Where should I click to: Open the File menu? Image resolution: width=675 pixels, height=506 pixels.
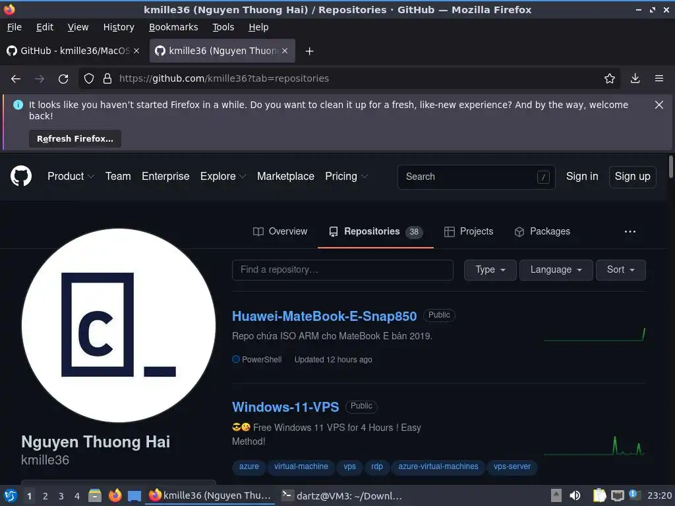(15, 27)
